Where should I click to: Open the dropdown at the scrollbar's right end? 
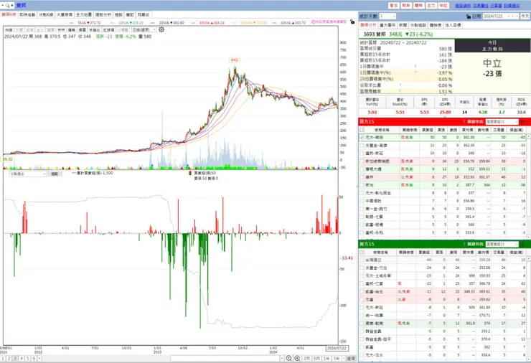tap(282, 358)
